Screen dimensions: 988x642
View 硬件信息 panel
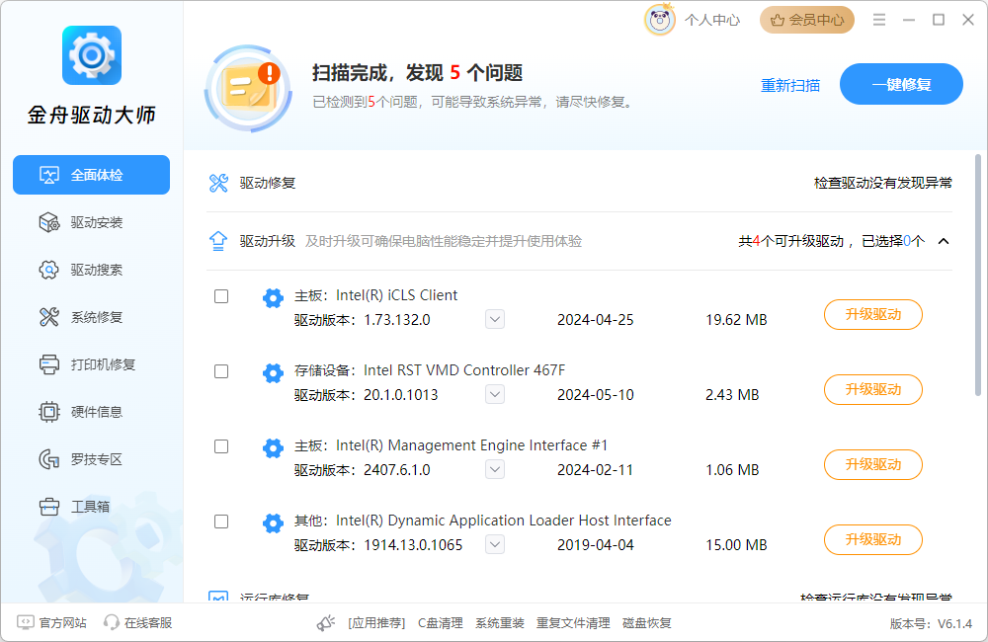click(91, 412)
